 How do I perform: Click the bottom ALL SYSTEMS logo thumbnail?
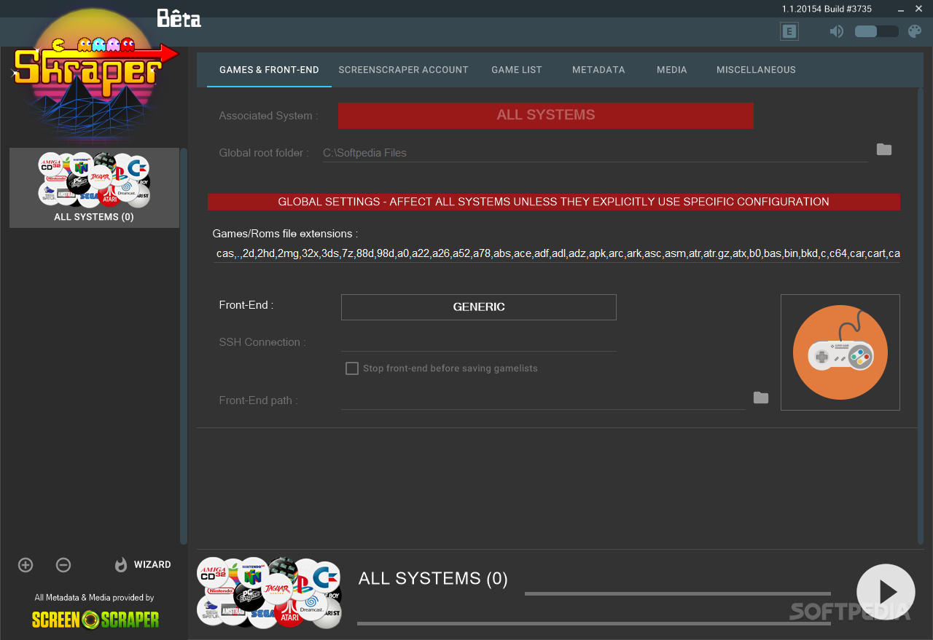[270, 593]
